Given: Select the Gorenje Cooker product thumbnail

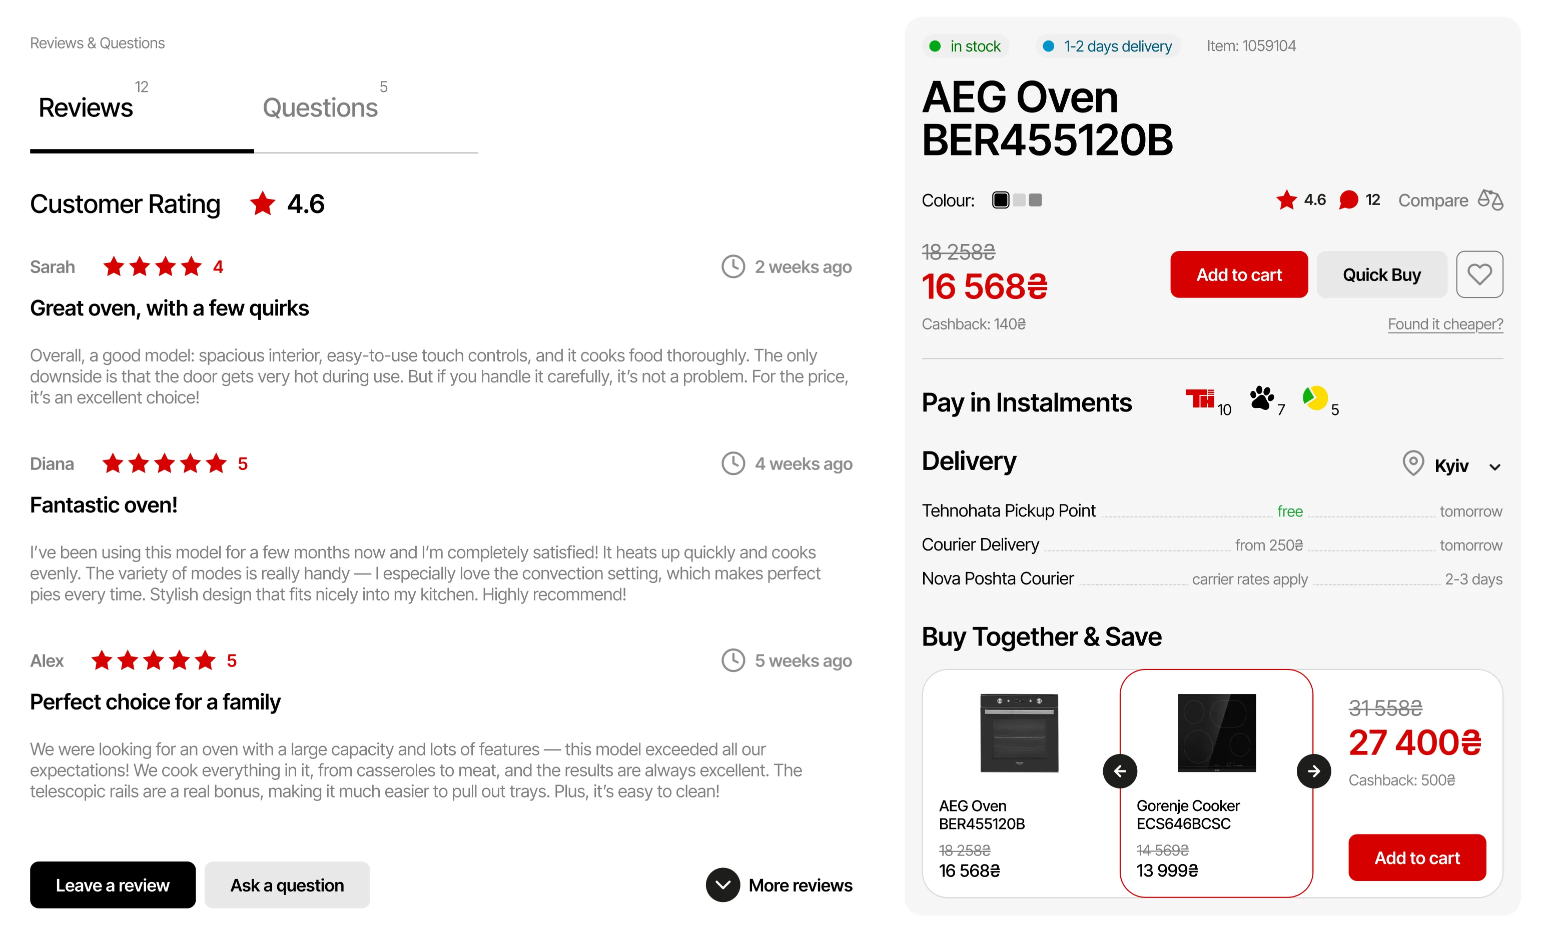Looking at the screenshot, I should 1216,732.
